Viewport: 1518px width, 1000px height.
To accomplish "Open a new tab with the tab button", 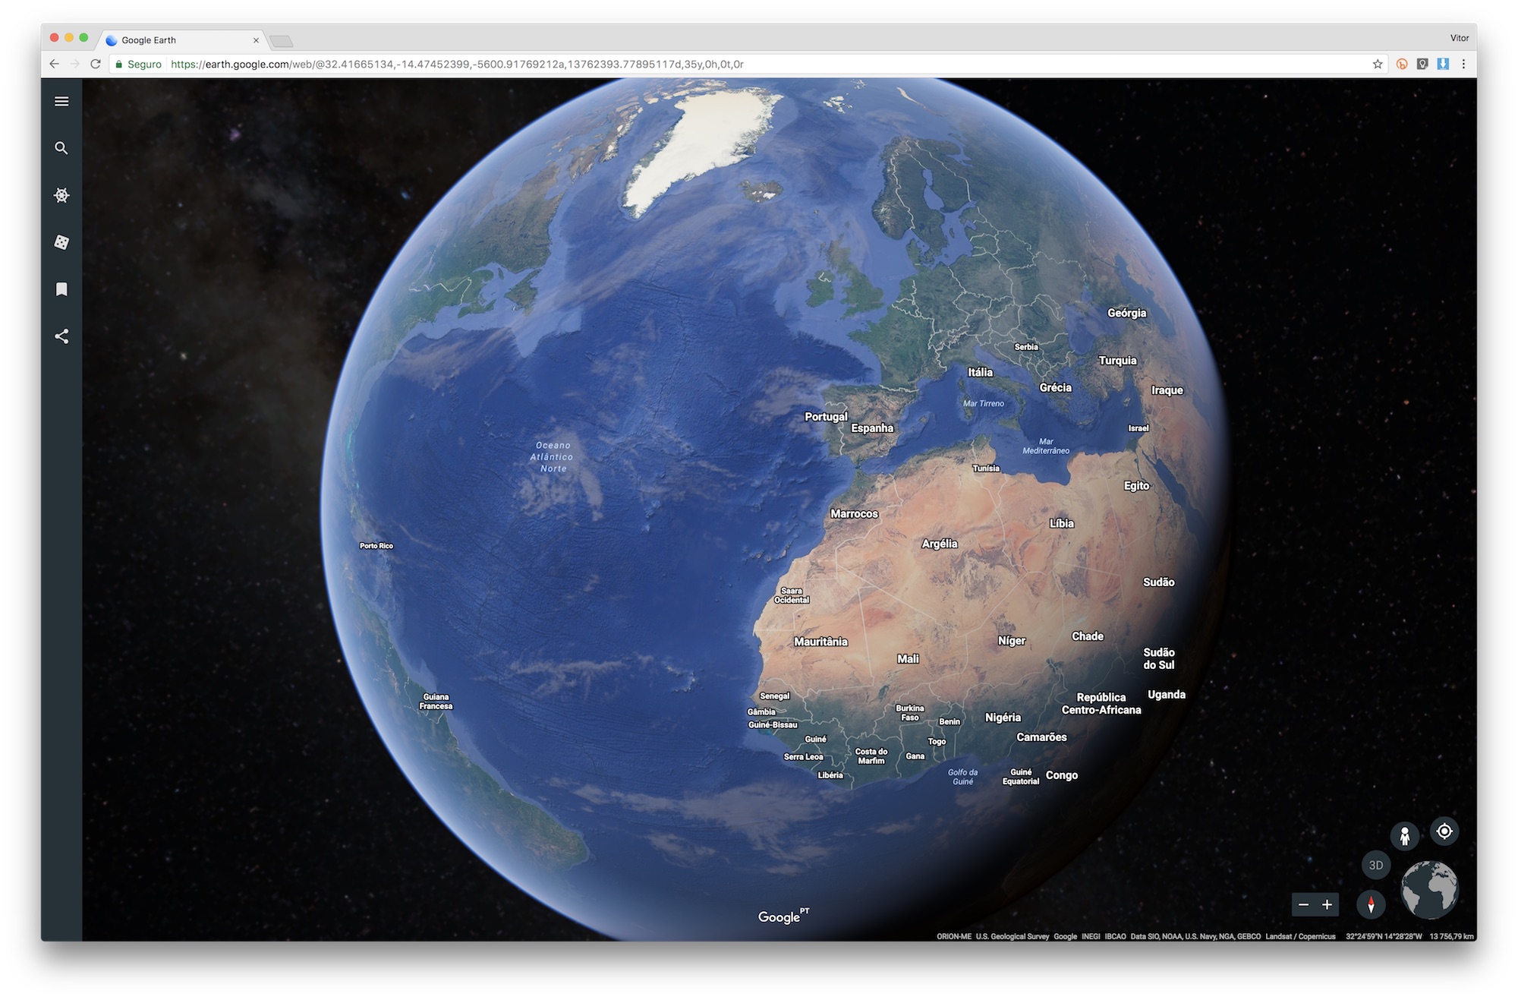I will (281, 41).
